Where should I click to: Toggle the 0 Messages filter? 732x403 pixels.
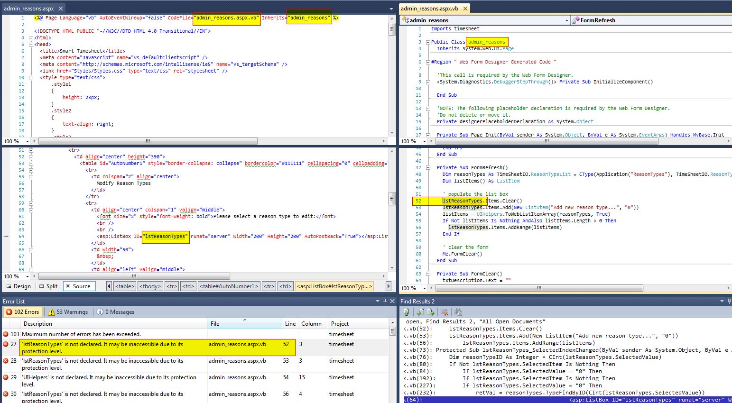click(x=116, y=312)
